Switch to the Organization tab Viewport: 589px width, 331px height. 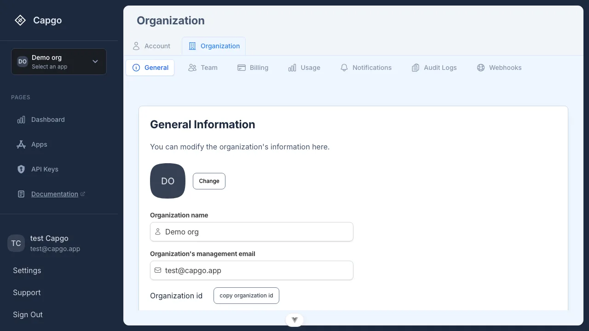click(x=214, y=46)
